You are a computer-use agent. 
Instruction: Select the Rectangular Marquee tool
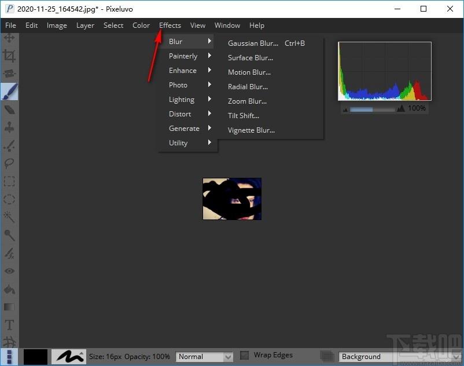click(x=9, y=181)
